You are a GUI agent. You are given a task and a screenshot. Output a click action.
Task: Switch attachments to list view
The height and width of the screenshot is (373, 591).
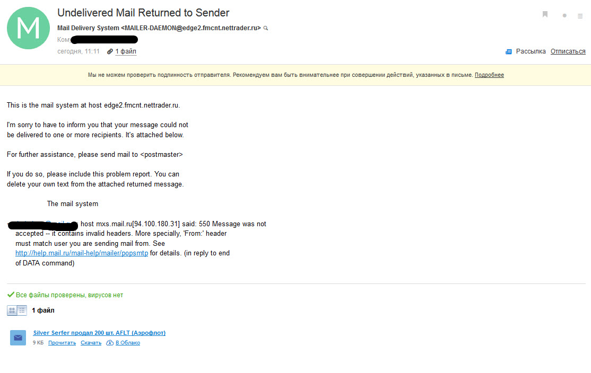pos(22,310)
